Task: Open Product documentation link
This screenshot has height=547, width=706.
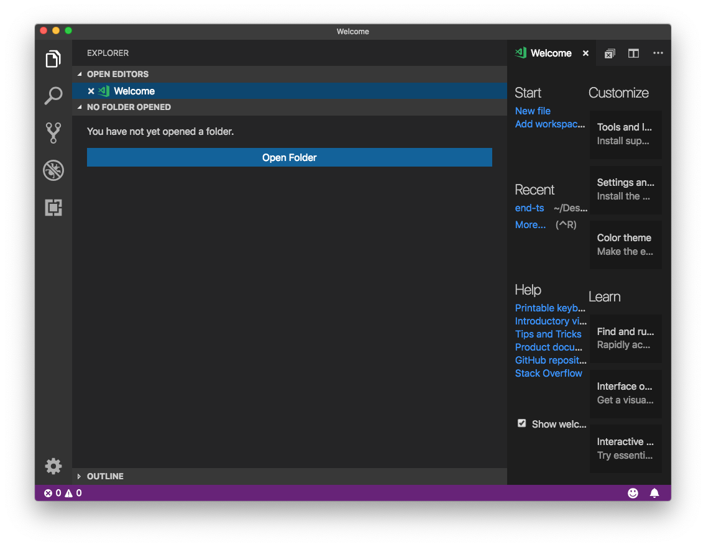Action: tap(548, 347)
